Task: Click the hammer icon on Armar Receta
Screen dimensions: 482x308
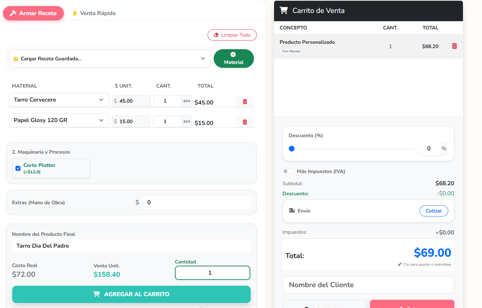Action: click(13, 13)
